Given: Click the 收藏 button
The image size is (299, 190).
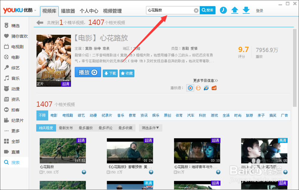Looking at the screenshot, I should [127, 73].
